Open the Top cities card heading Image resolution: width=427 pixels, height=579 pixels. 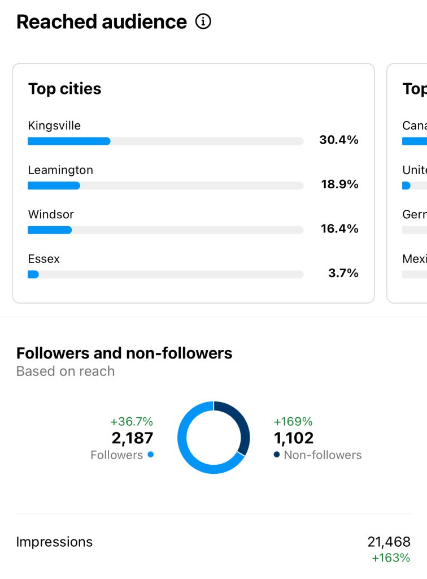click(x=65, y=89)
